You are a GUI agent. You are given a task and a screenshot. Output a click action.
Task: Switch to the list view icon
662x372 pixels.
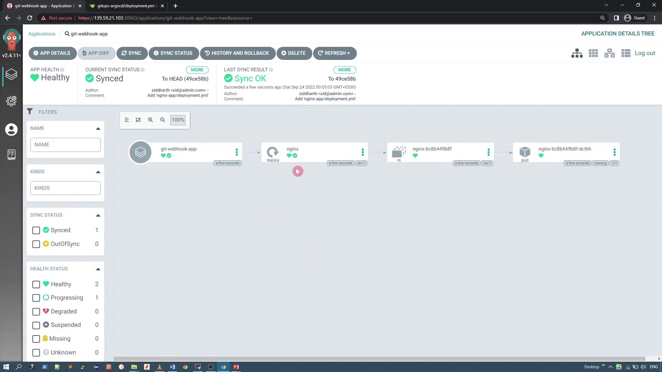625,53
